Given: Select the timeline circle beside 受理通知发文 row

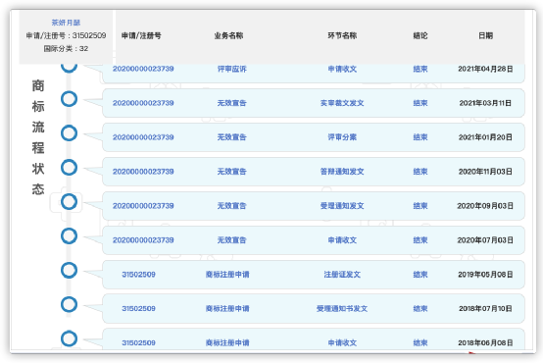Looking at the screenshot, I should point(69,202).
